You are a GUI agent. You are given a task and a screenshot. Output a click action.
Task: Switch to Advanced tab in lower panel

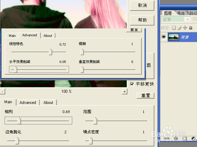(x=28, y=103)
